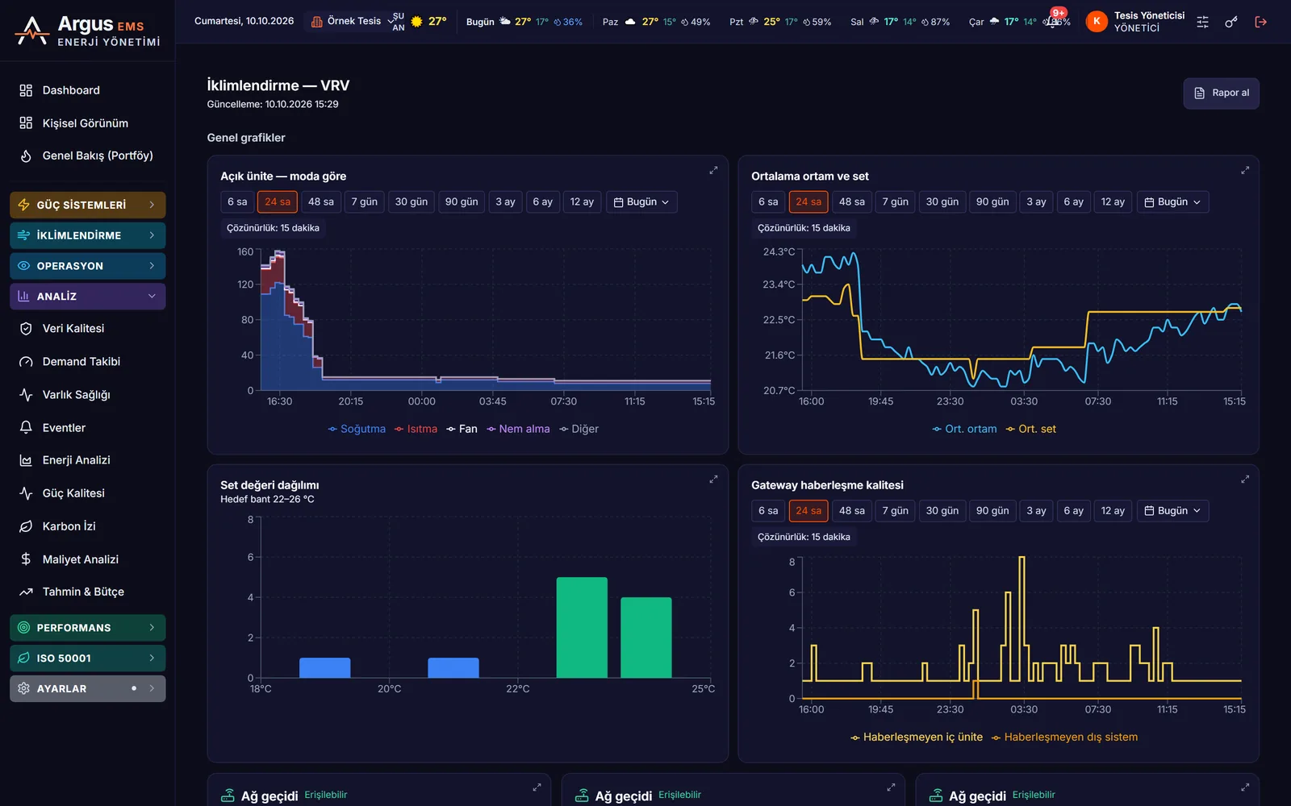1291x806 pixels.
Task: Expand Ortalama ortam ve set chart
Action: [1245, 170]
